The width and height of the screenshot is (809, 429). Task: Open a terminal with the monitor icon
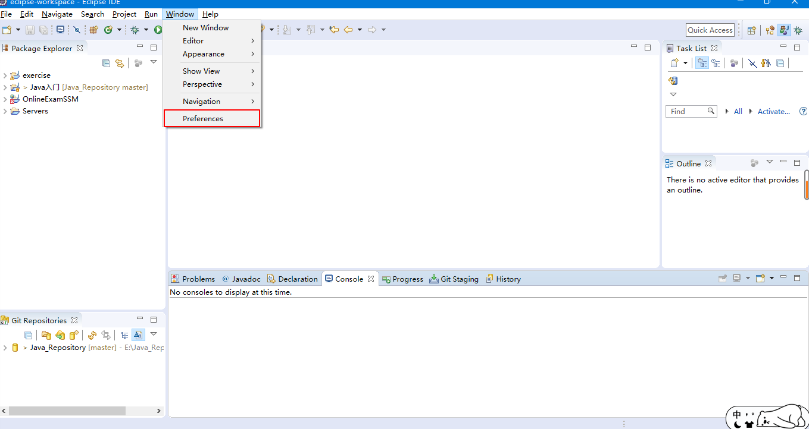coord(60,30)
